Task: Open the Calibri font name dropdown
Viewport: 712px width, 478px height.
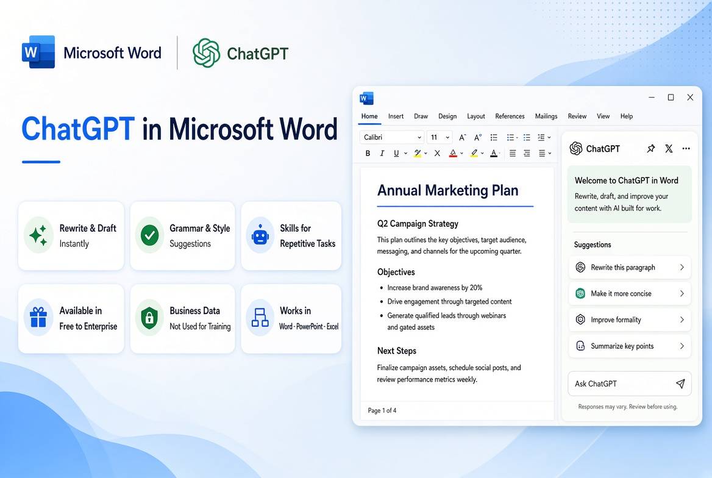Action: (x=392, y=137)
